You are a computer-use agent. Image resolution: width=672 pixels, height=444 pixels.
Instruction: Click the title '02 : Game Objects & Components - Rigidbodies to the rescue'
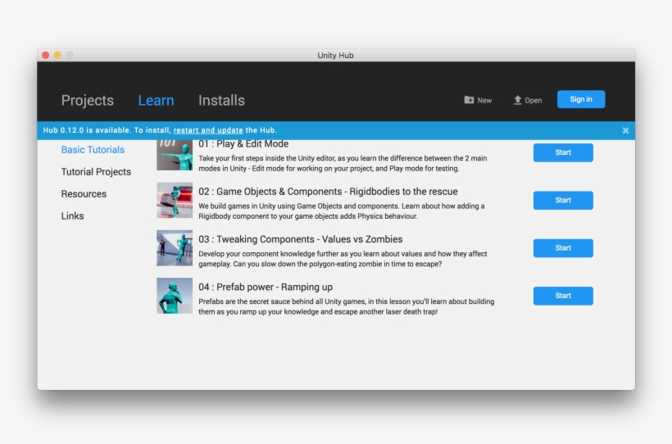[328, 192]
